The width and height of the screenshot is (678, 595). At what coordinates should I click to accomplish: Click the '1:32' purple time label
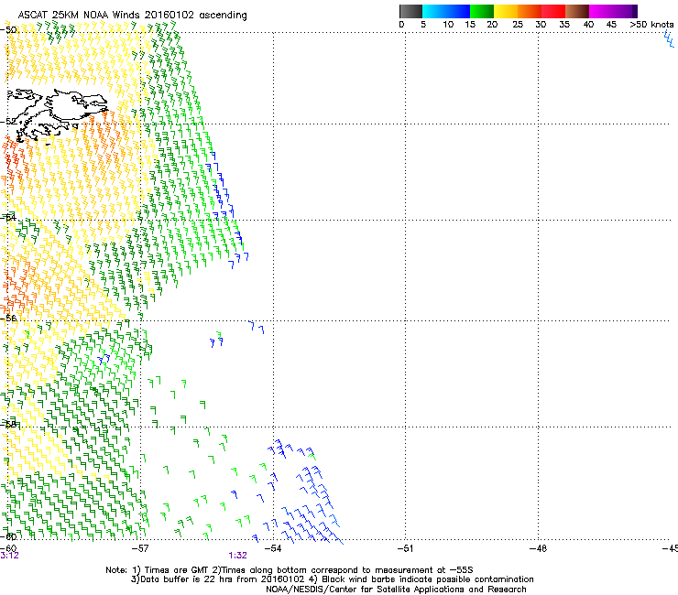(x=238, y=556)
